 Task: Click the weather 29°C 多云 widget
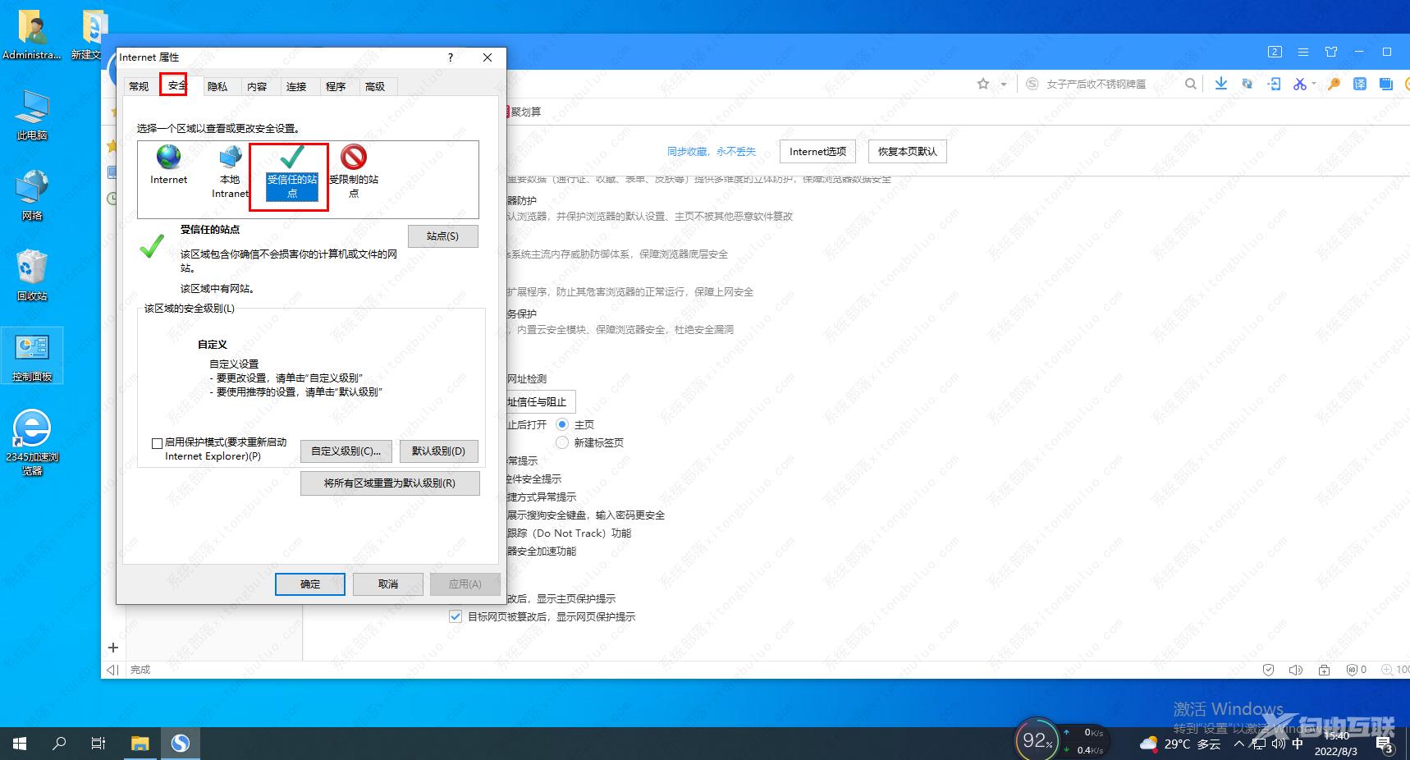click(x=1180, y=744)
